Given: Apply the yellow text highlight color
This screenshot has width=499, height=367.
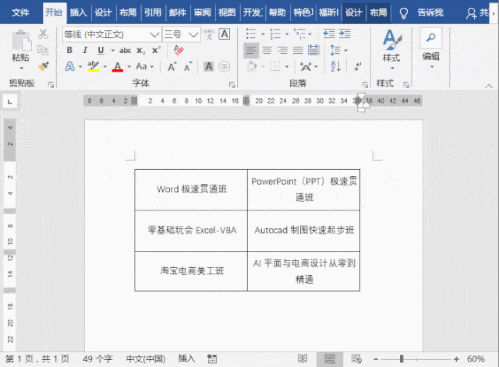Looking at the screenshot, I should coord(94,66).
